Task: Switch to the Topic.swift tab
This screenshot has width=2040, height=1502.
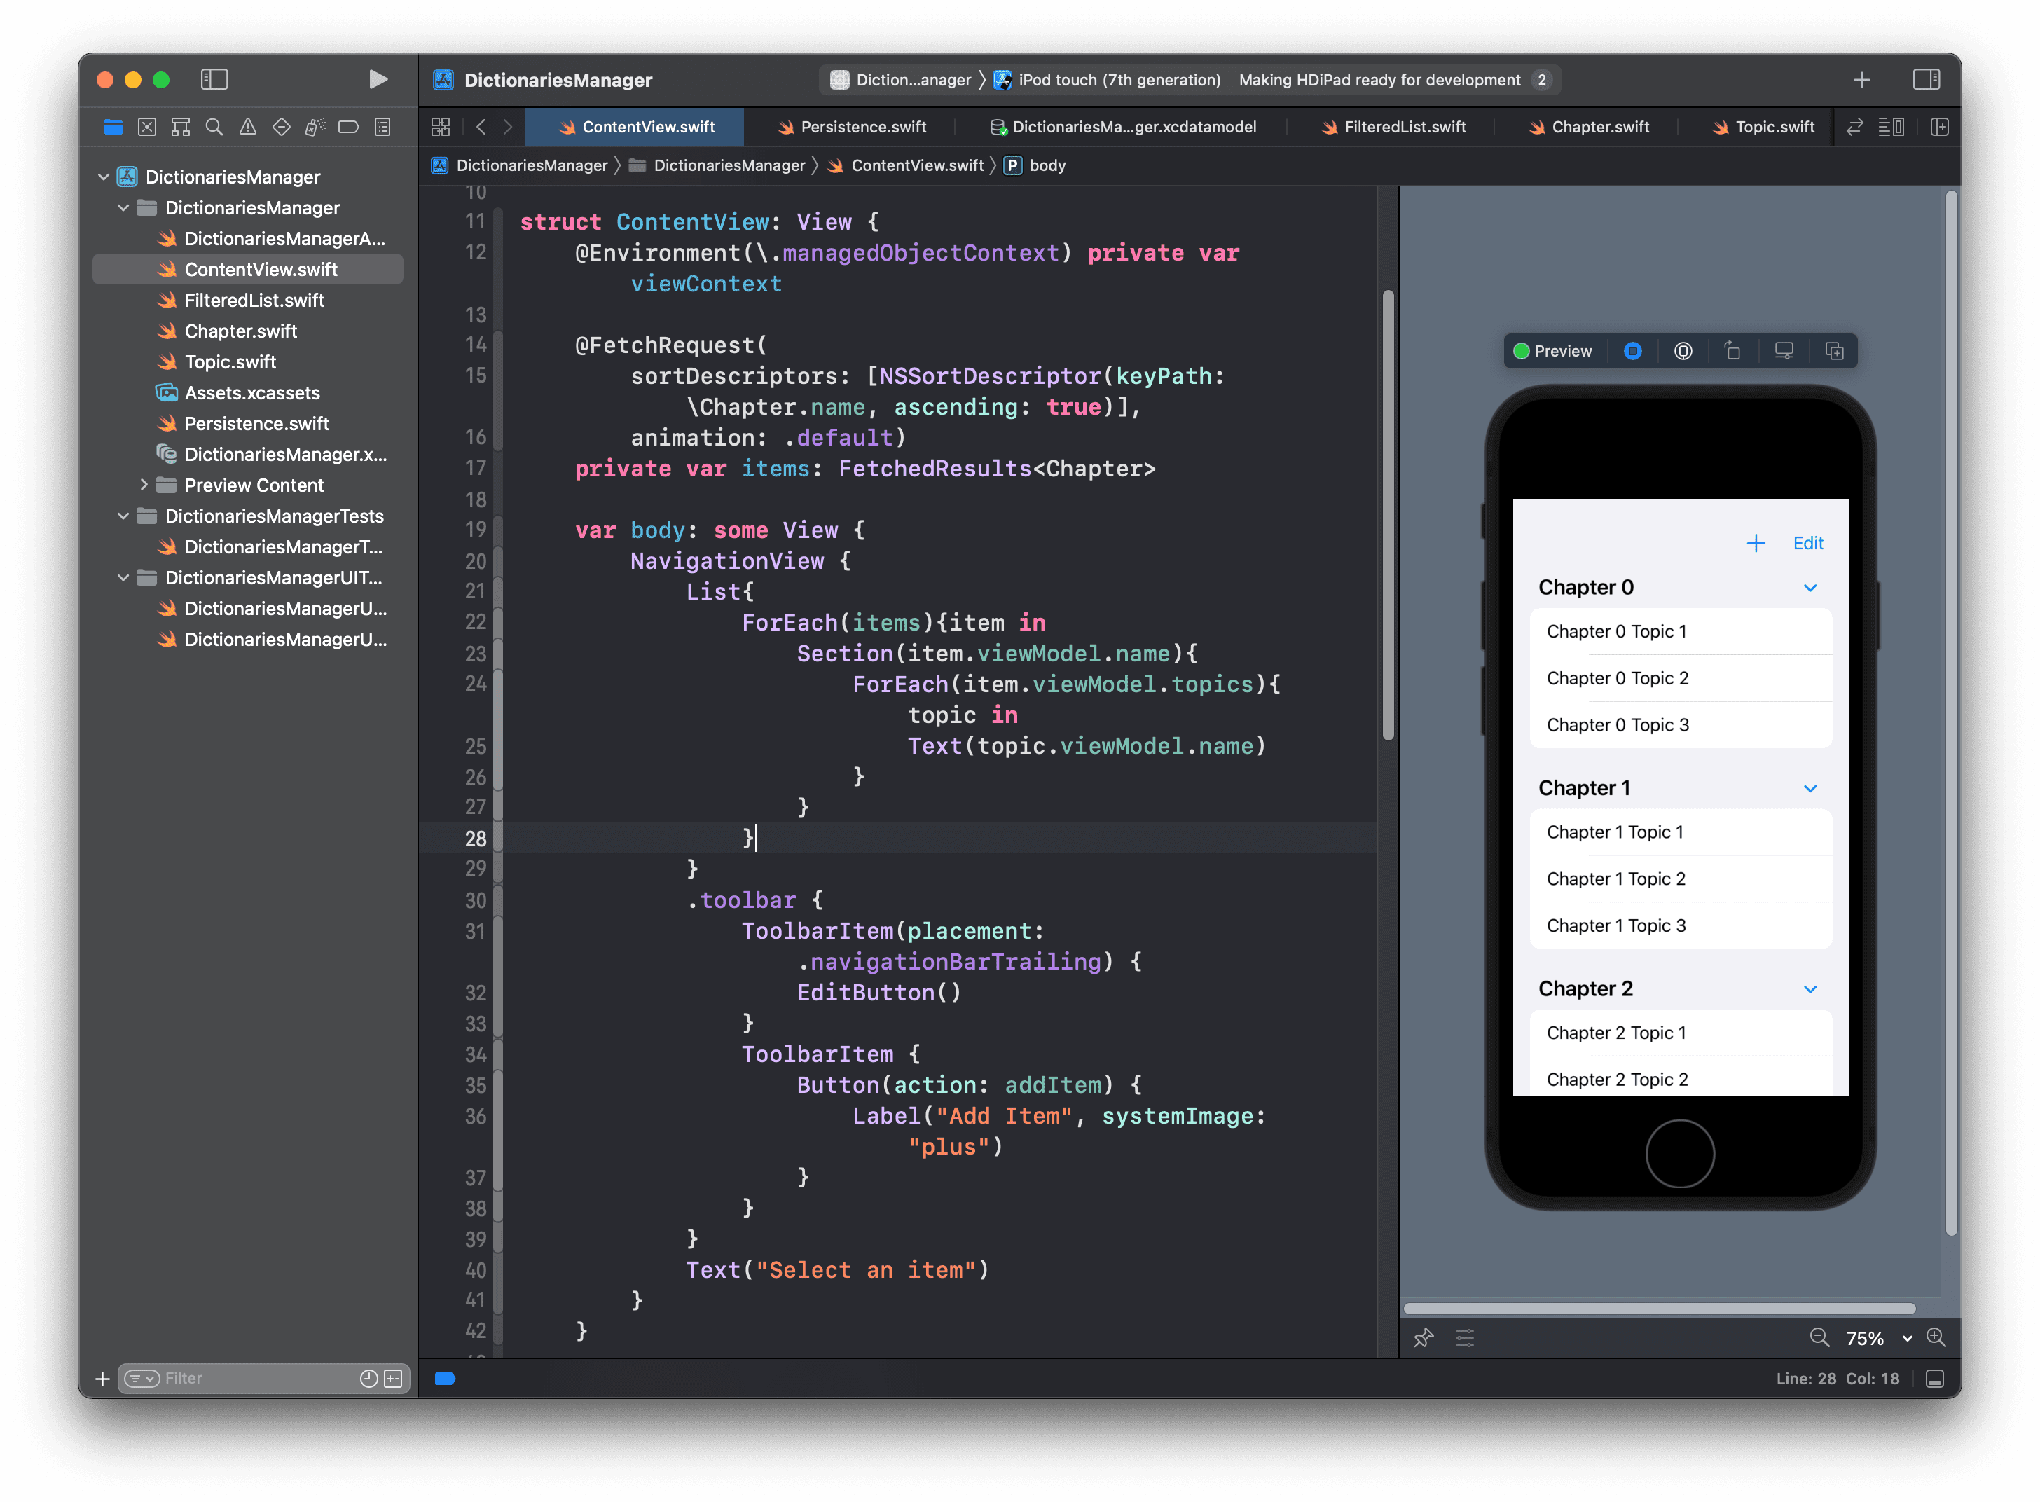Action: tap(1771, 126)
